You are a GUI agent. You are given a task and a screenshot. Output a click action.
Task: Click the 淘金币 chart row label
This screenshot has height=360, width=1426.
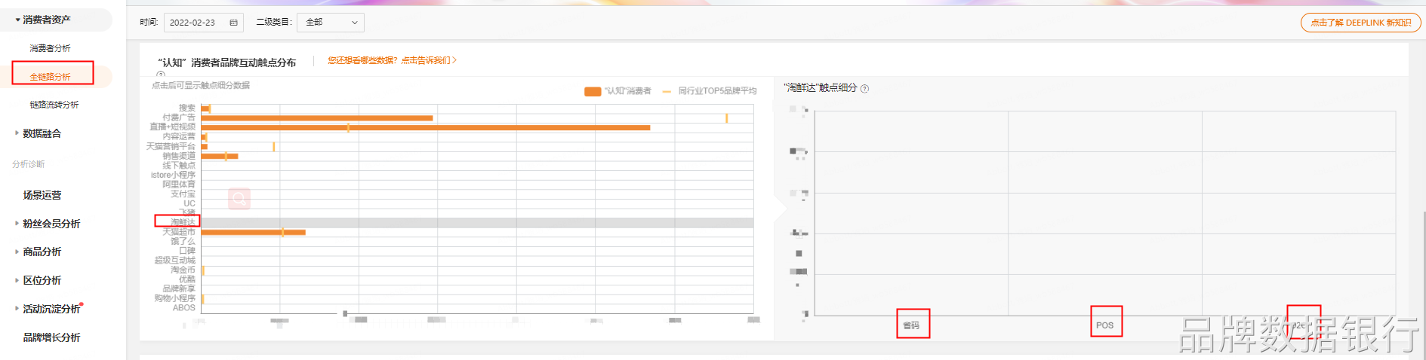coord(183,270)
